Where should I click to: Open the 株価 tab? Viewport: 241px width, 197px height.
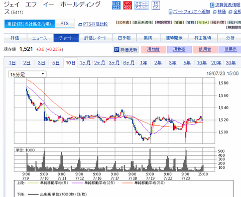(x=15, y=38)
